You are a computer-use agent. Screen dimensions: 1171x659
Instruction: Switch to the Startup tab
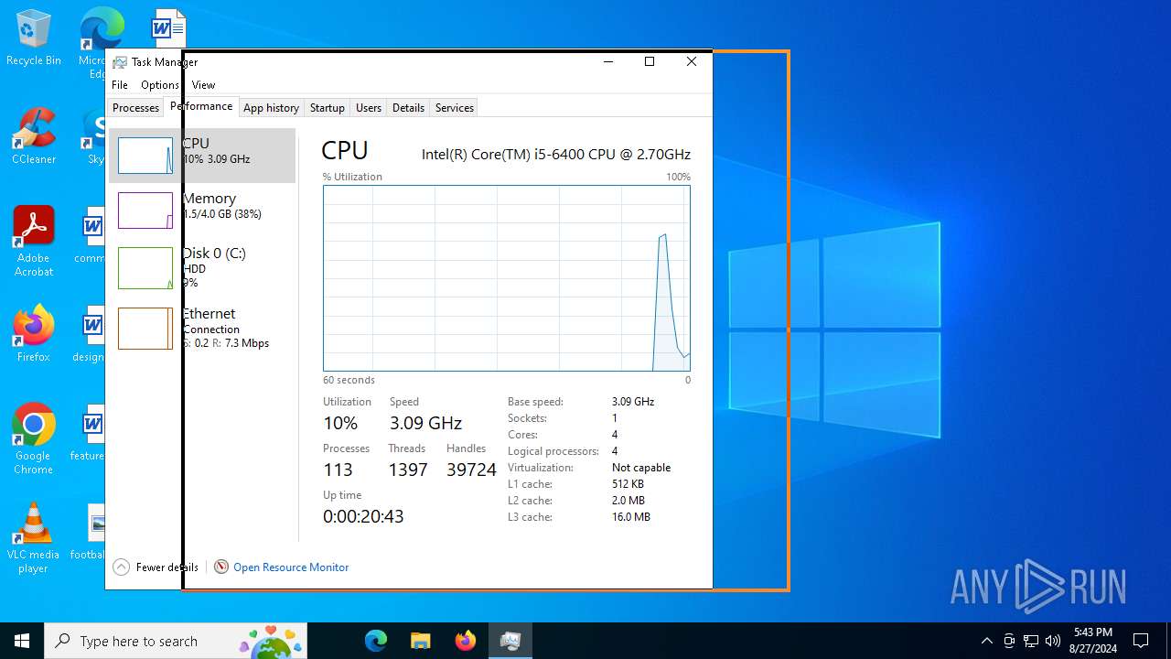(327, 108)
